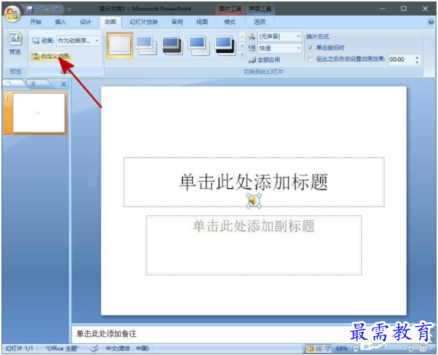
Task: Click the 预览 animation preview button
Action: tap(15, 43)
